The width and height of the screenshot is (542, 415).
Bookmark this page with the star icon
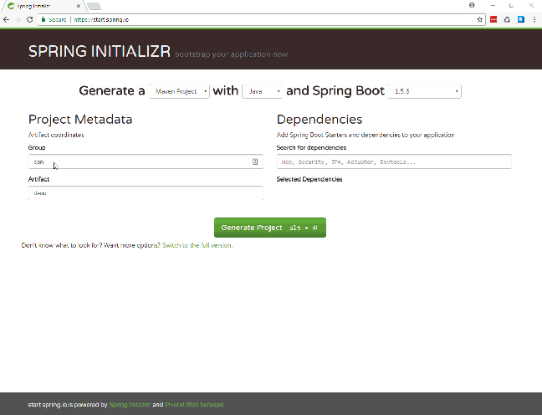pyautogui.click(x=480, y=20)
